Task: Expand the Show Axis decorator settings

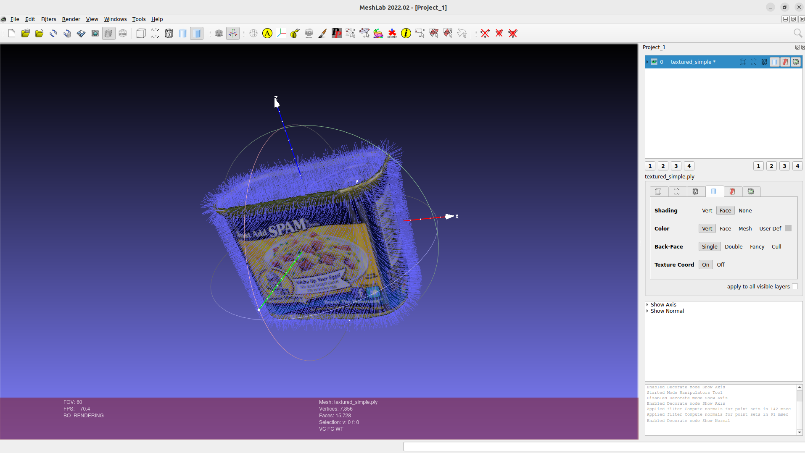Action: coord(648,304)
